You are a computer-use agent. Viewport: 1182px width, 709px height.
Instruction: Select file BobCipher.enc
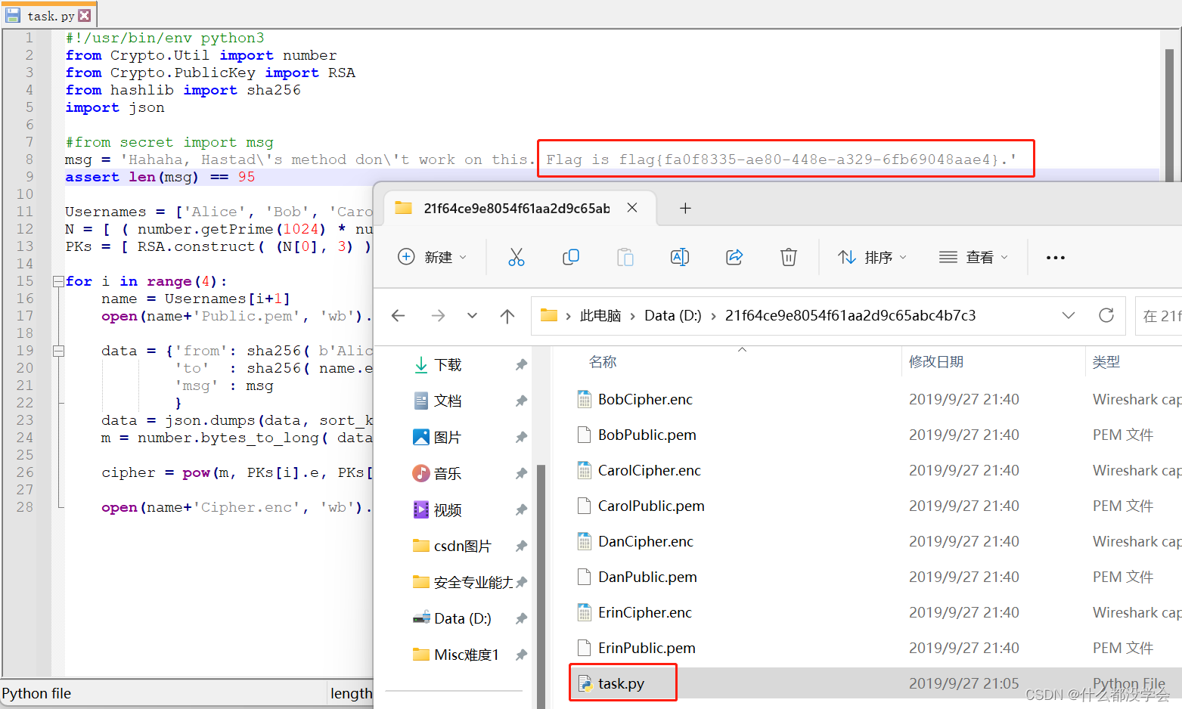(x=645, y=399)
